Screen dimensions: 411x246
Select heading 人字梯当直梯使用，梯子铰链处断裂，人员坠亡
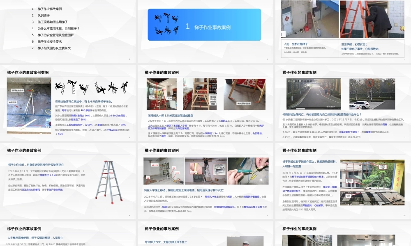coord(35,238)
